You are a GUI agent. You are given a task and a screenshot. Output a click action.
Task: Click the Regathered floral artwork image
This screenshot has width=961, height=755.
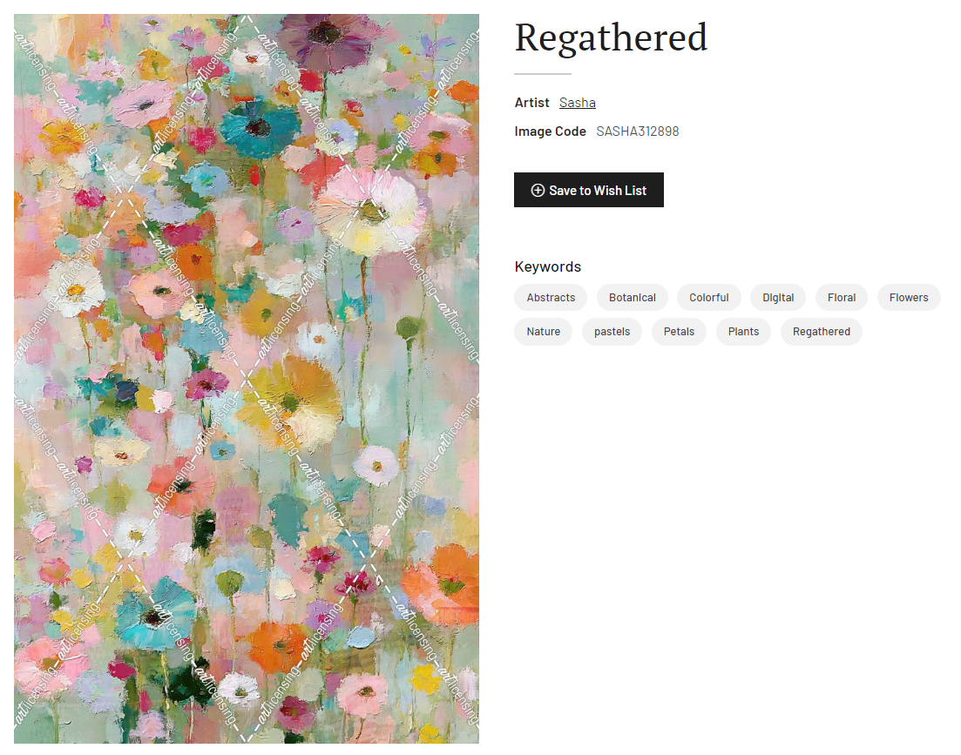click(247, 379)
